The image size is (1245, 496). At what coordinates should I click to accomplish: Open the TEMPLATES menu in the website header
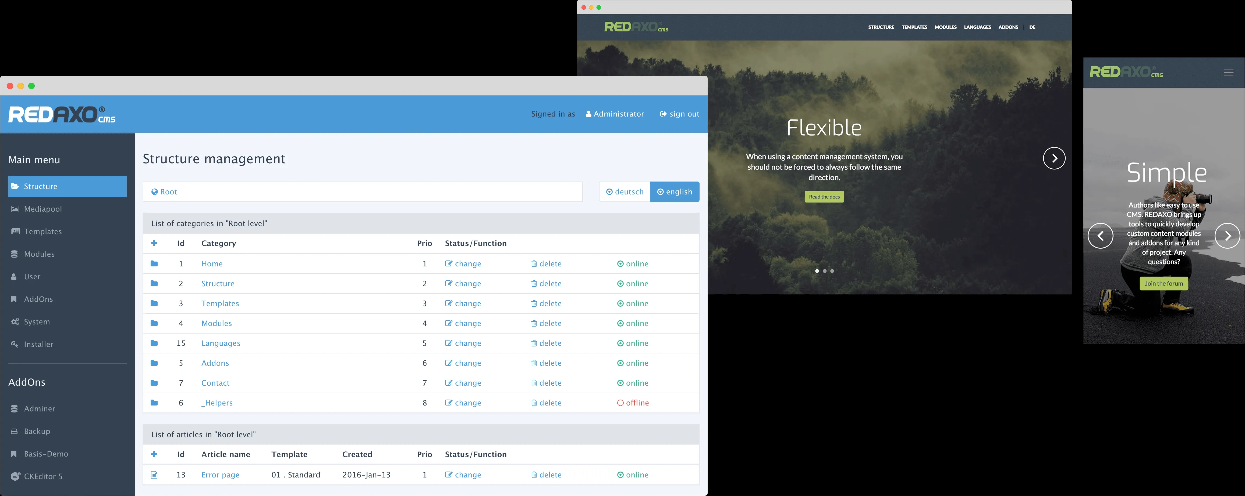[914, 27]
